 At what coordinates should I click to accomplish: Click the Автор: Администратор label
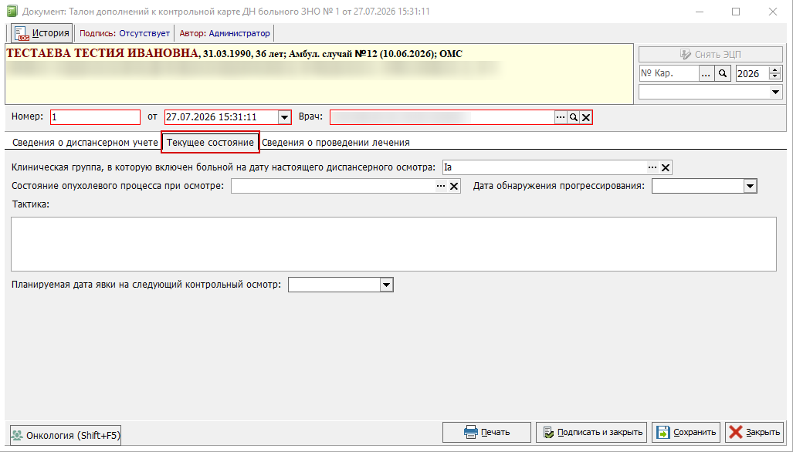[x=225, y=33]
